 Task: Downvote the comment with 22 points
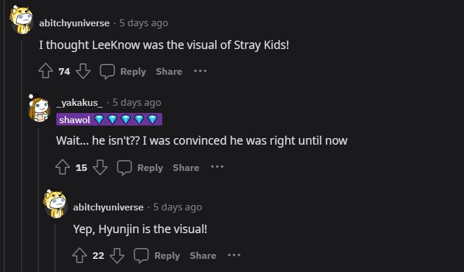click(x=117, y=256)
